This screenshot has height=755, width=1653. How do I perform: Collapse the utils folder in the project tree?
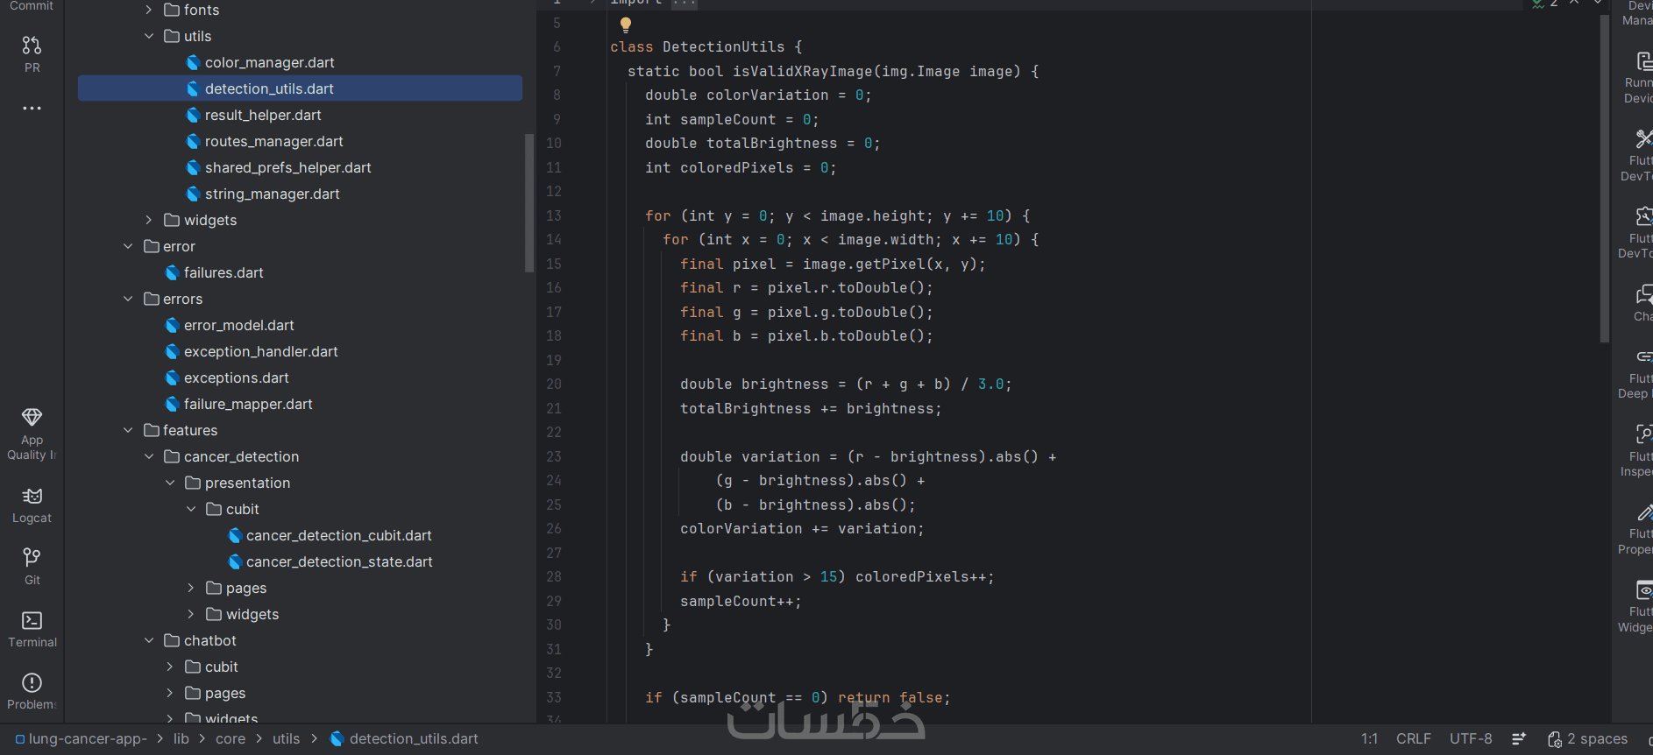(149, 36)
